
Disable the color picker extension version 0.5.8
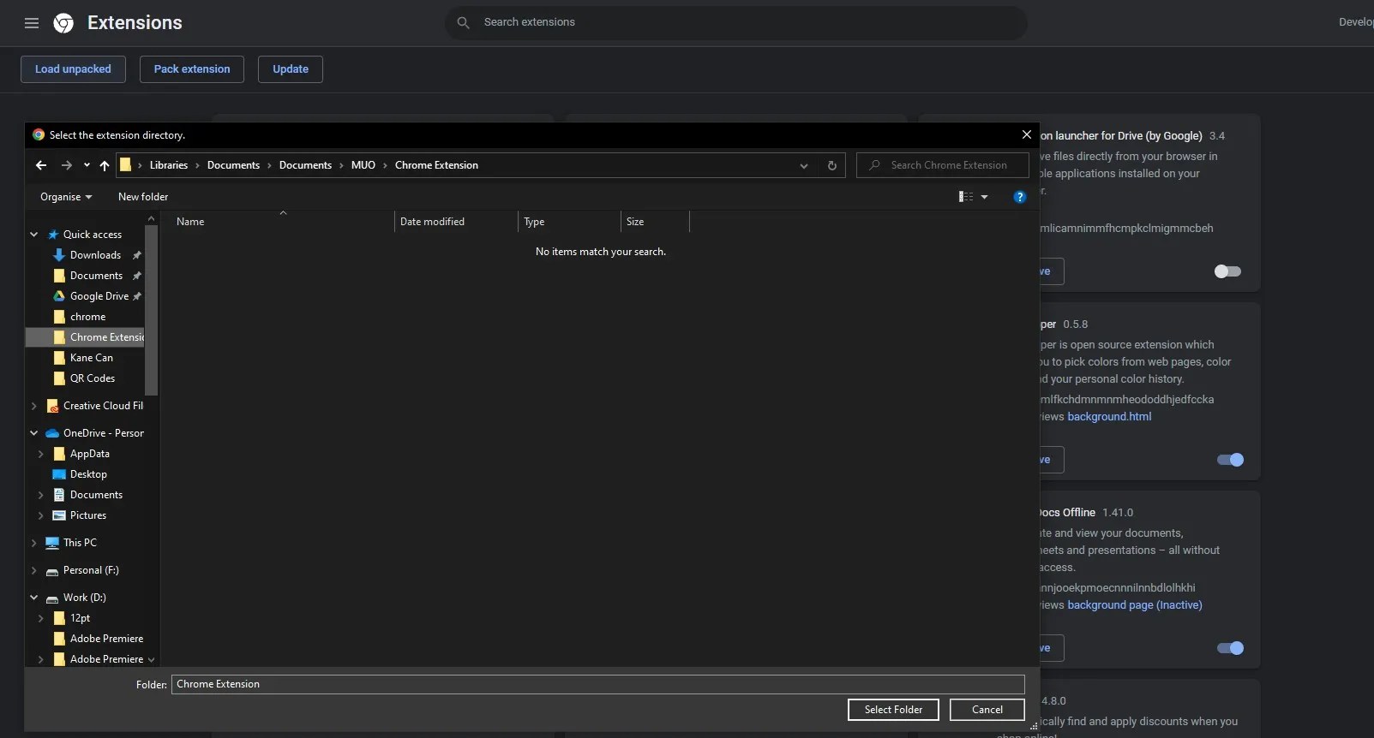(1230, 460)
